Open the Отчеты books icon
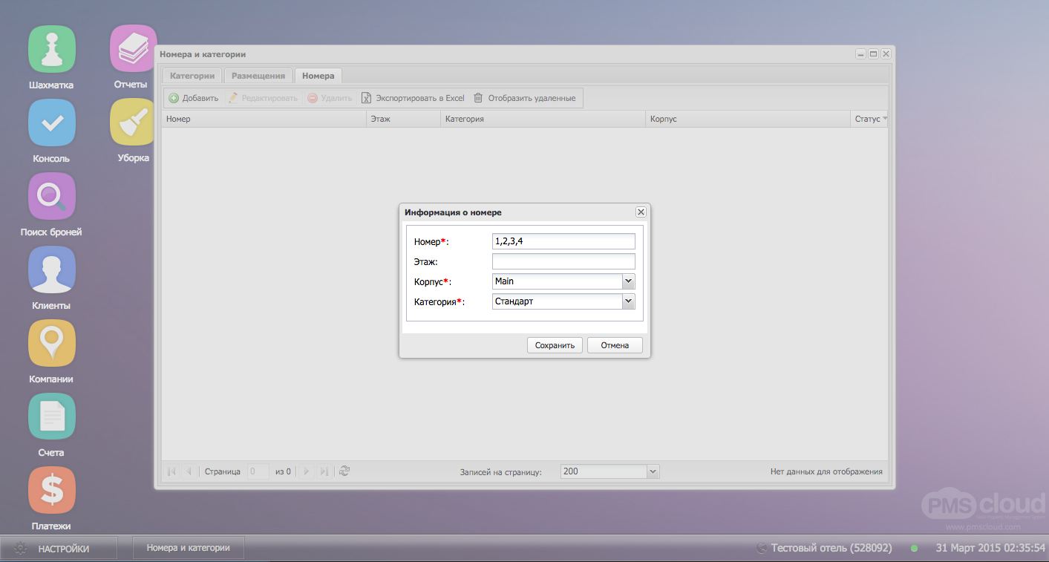The width and height of the screenshot is (1049, 562). click(133, 49)
